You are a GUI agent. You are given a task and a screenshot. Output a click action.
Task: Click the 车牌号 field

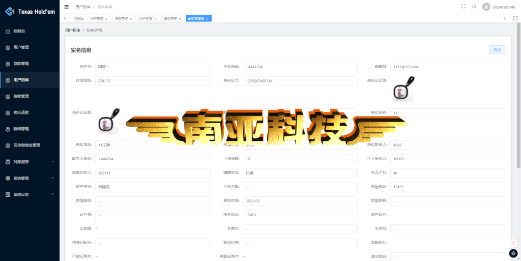300,229
